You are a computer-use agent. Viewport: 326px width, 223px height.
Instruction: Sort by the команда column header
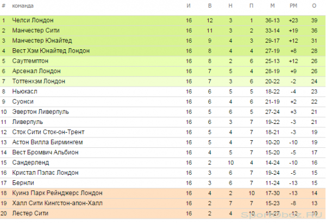23,6
